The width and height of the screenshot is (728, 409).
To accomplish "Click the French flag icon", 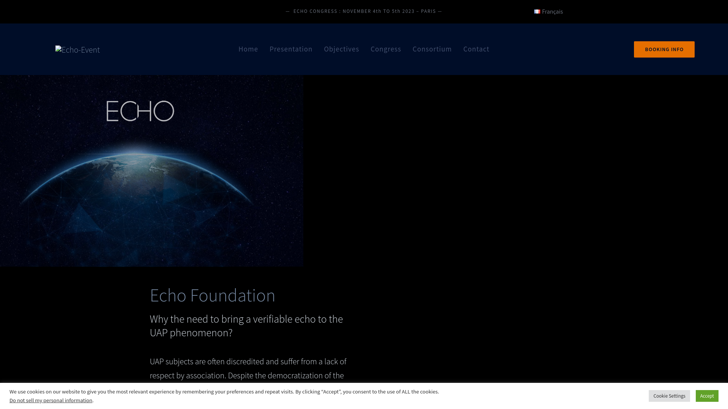I will pyautogui.click(x=537, y=12).
